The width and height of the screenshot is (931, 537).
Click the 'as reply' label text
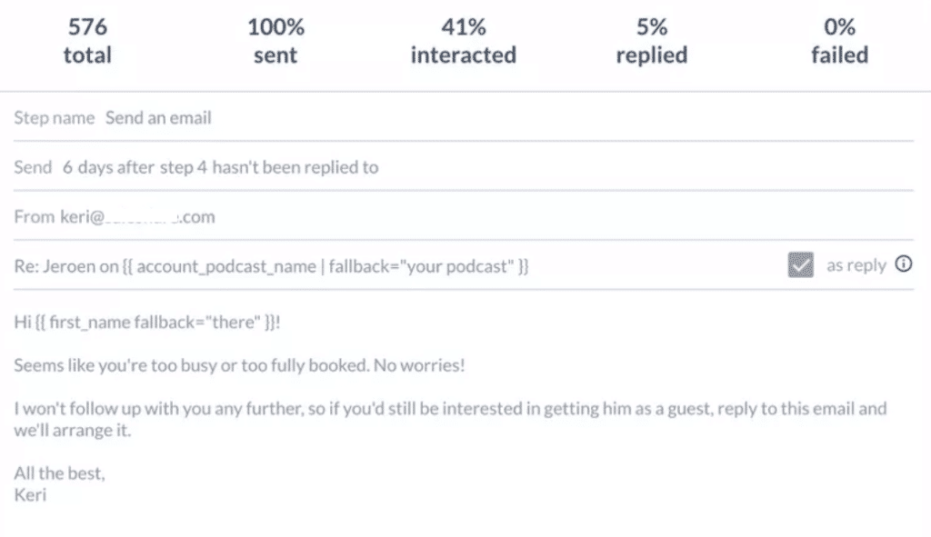[x=856, y=265]
